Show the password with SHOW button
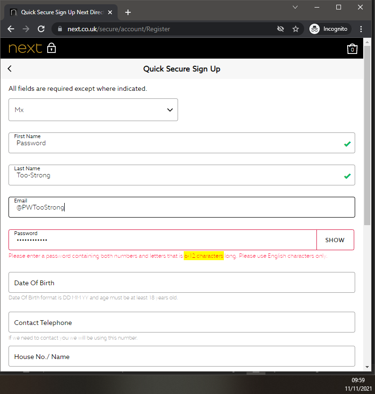Screen dimensions: 375x394 (335, 240)
